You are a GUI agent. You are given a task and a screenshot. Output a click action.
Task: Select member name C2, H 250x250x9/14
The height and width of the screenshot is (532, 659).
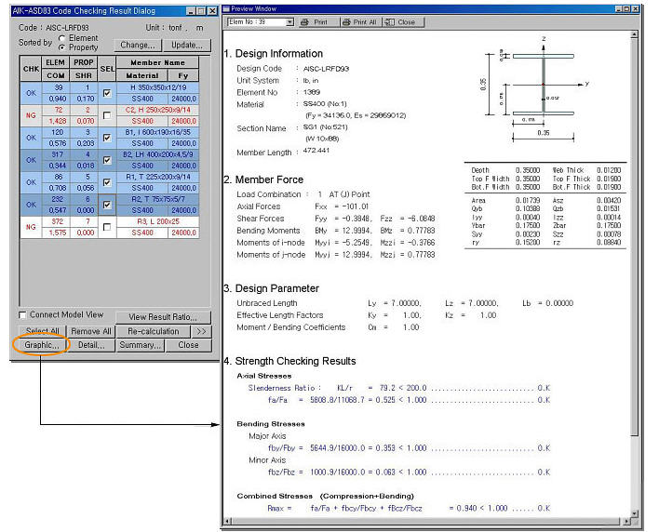click(158, 110)
